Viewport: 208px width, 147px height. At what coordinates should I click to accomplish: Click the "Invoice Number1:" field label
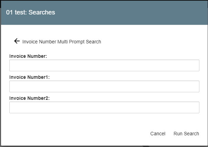point(30,77)
